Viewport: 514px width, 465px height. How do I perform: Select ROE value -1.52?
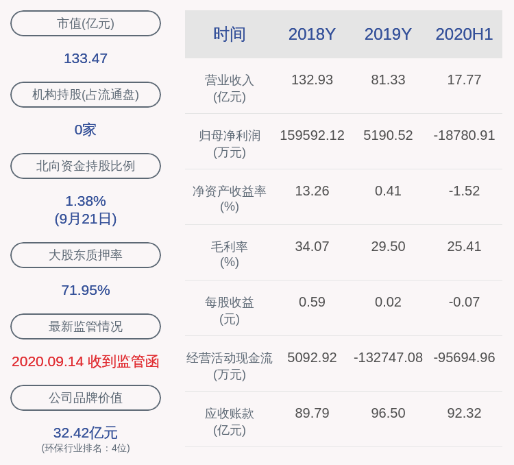click(464, 191)
